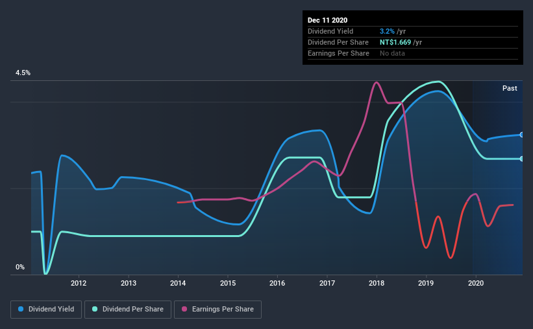Image resolution: width=533 pixels, height=329 pixels.
Task: Toggle the Earnings Per Share legend button
Action: [x=217, y=310]
